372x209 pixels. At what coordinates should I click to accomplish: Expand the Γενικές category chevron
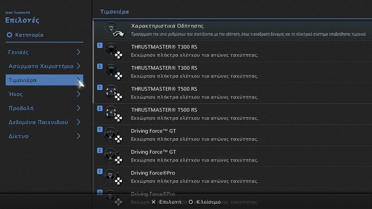coord(79,52)
